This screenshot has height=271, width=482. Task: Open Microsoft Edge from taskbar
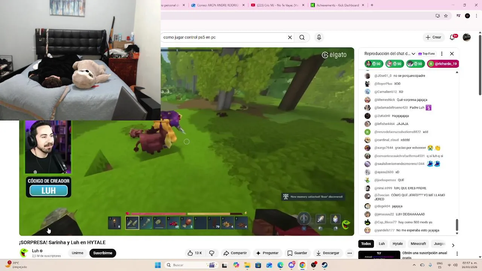pyautogui.click(x=280, y=265)
